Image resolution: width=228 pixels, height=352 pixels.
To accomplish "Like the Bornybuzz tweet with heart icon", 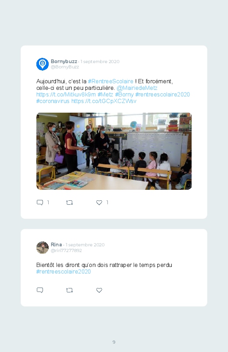I will click(99, 203).
